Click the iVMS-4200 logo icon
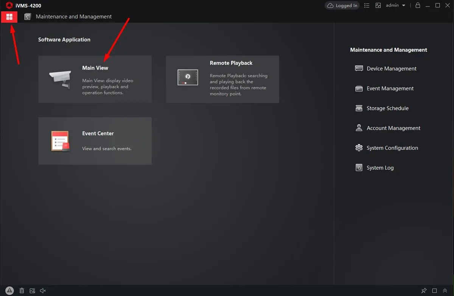Screen dimensions: 454x296 click(9, 5)
